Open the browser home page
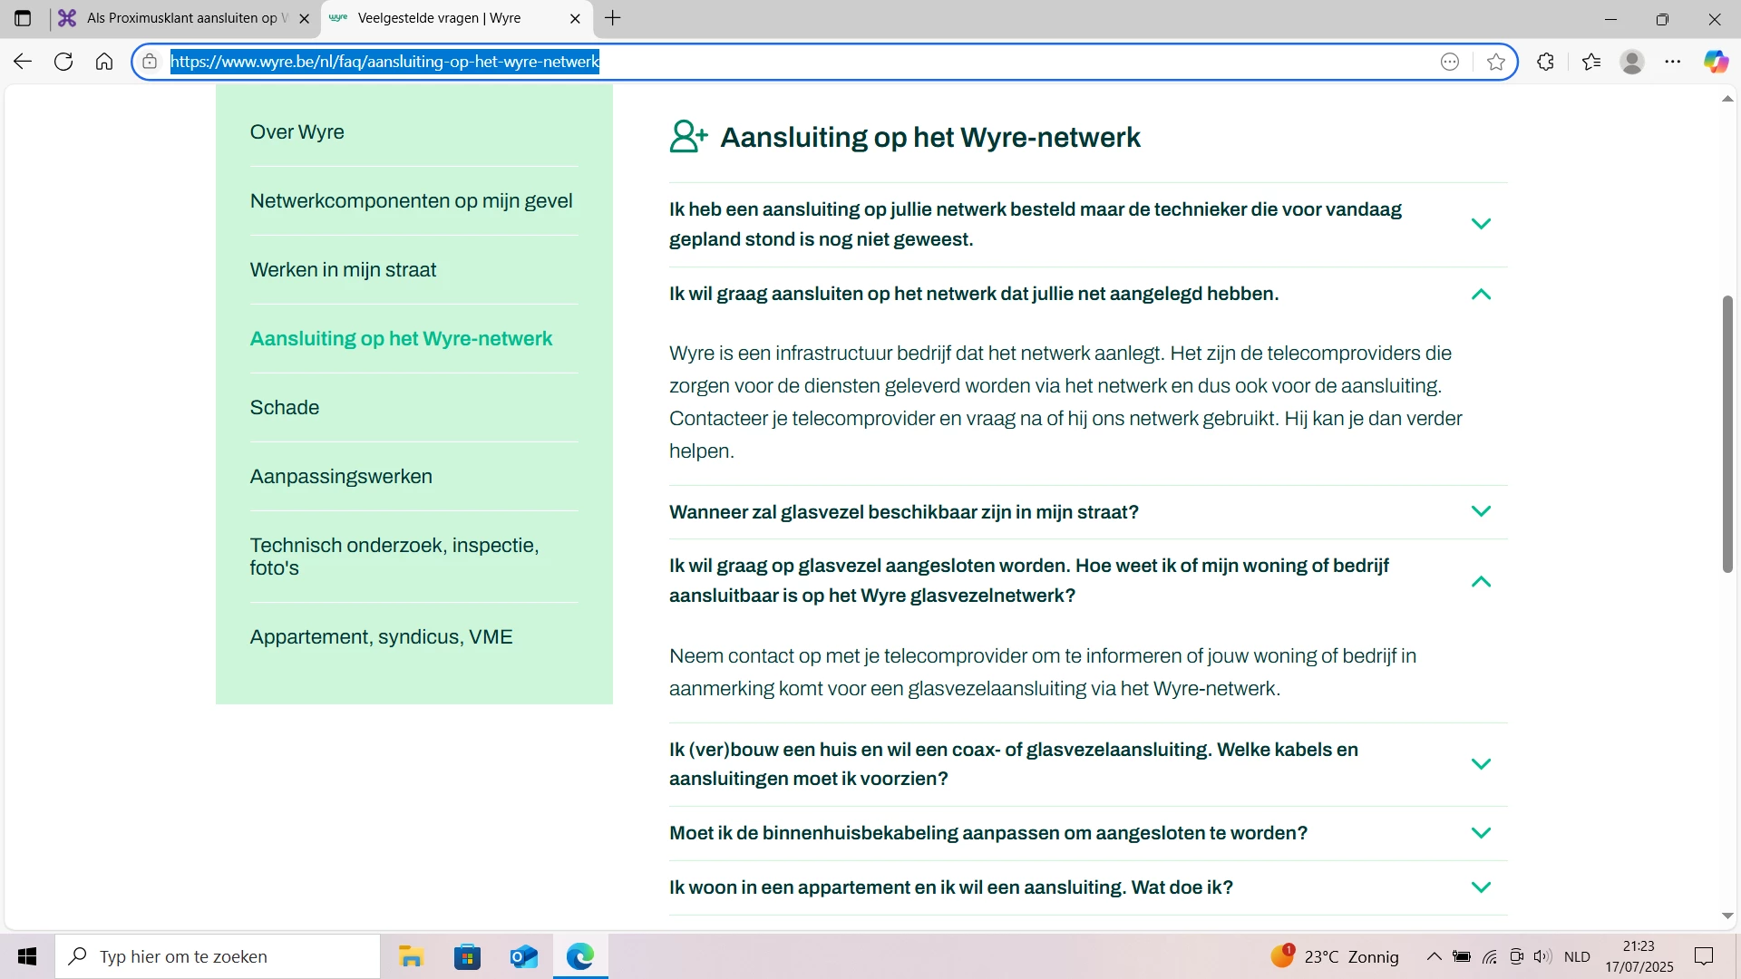This screenshot has height=979, width=1741. (104, 62)
